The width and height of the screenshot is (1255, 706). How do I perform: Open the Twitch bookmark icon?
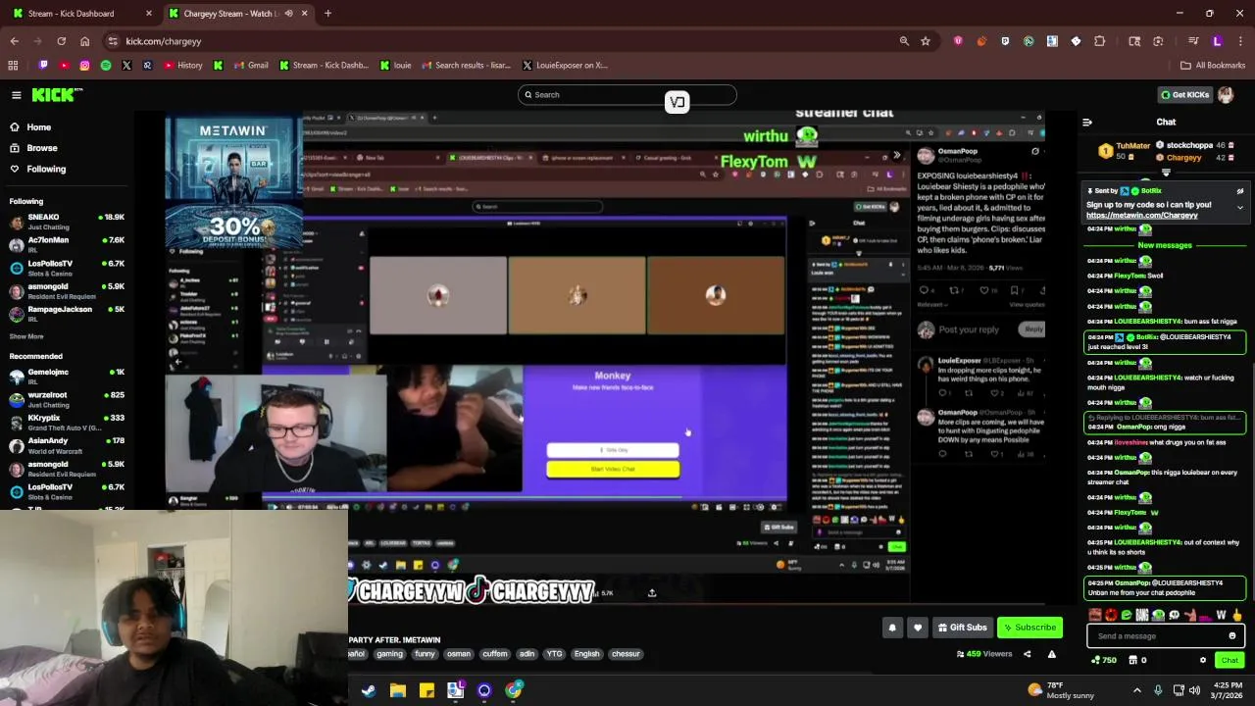tap(43, 66)
